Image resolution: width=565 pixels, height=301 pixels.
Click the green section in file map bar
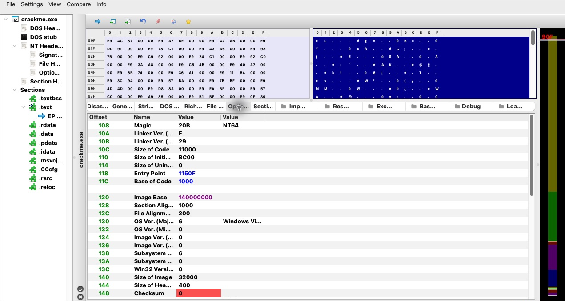pos(552,216)
